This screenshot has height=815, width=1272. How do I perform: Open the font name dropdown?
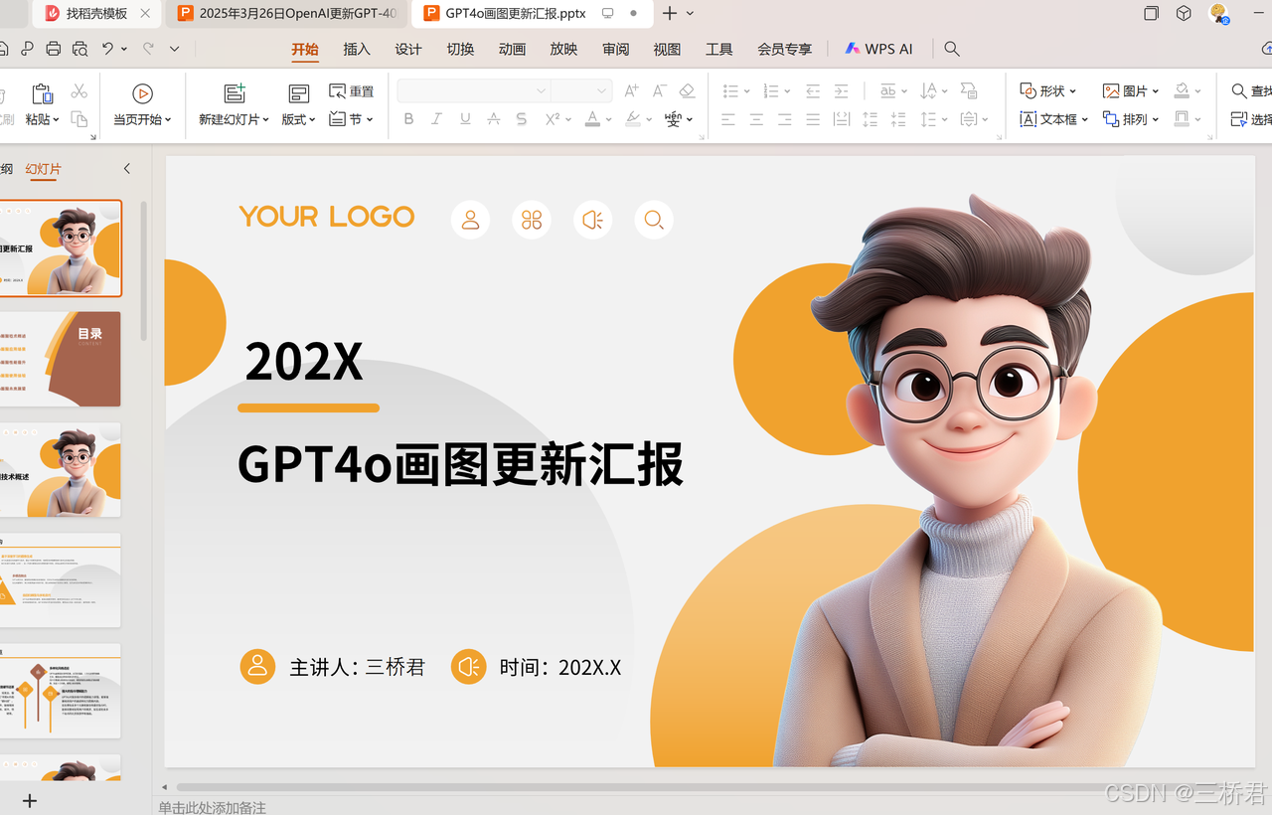point(541,91)
